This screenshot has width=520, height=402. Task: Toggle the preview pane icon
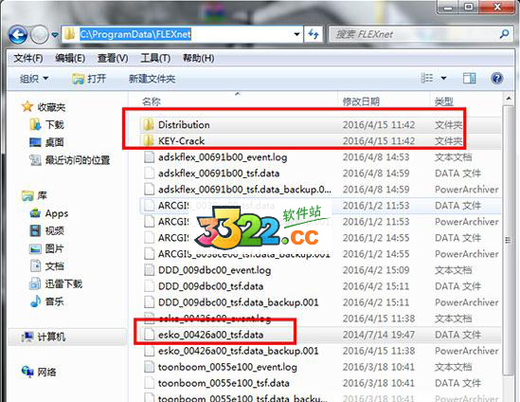click(x=469, y=79)
